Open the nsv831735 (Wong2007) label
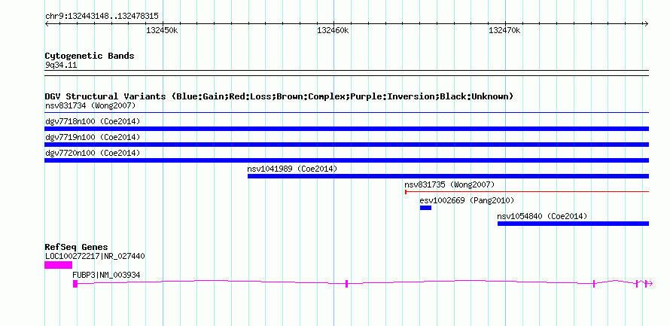The image size is (670, 326). [449, 184]
